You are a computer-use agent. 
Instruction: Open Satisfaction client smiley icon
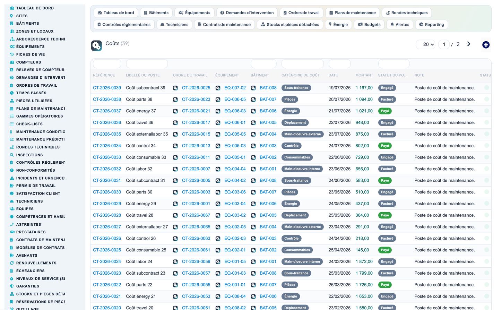pos(12,193)
